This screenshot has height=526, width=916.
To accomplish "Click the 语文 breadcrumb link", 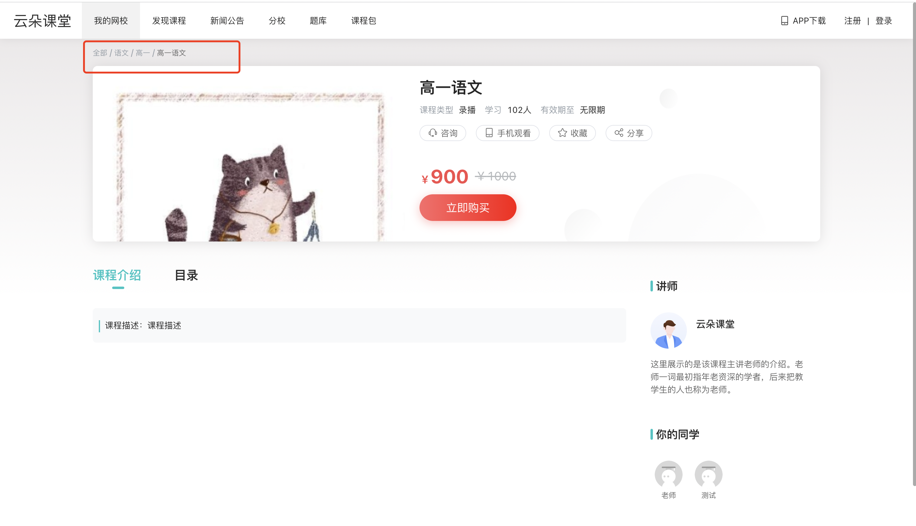I will click(121, 53).
